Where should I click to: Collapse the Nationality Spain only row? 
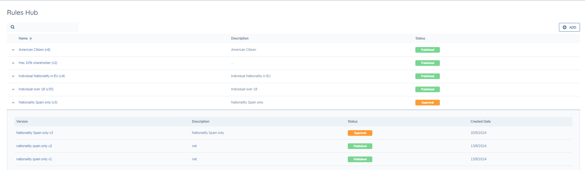[x=13, y=103]
